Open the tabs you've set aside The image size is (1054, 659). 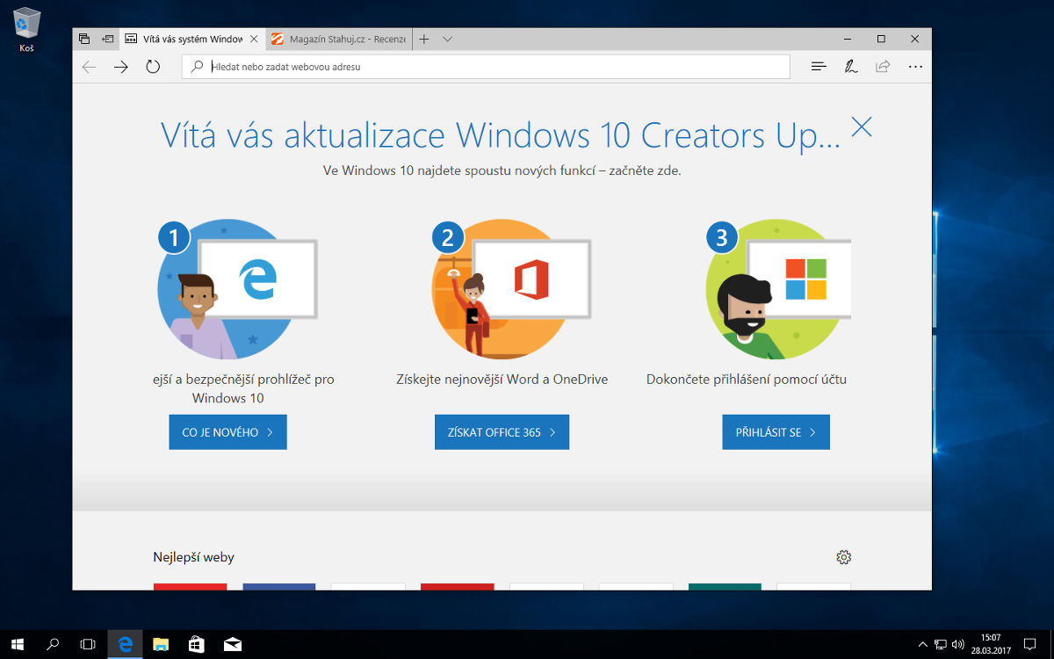[84, 39]
